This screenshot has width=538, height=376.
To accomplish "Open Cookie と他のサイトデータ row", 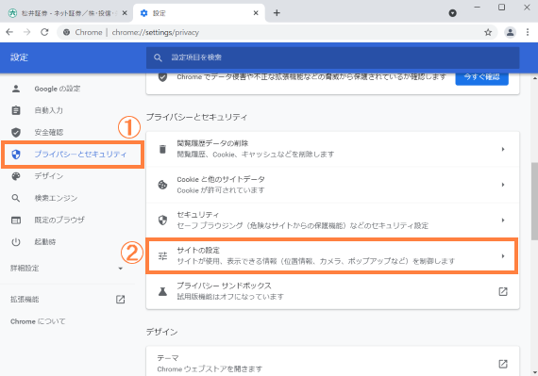I will tap(332, 185).
